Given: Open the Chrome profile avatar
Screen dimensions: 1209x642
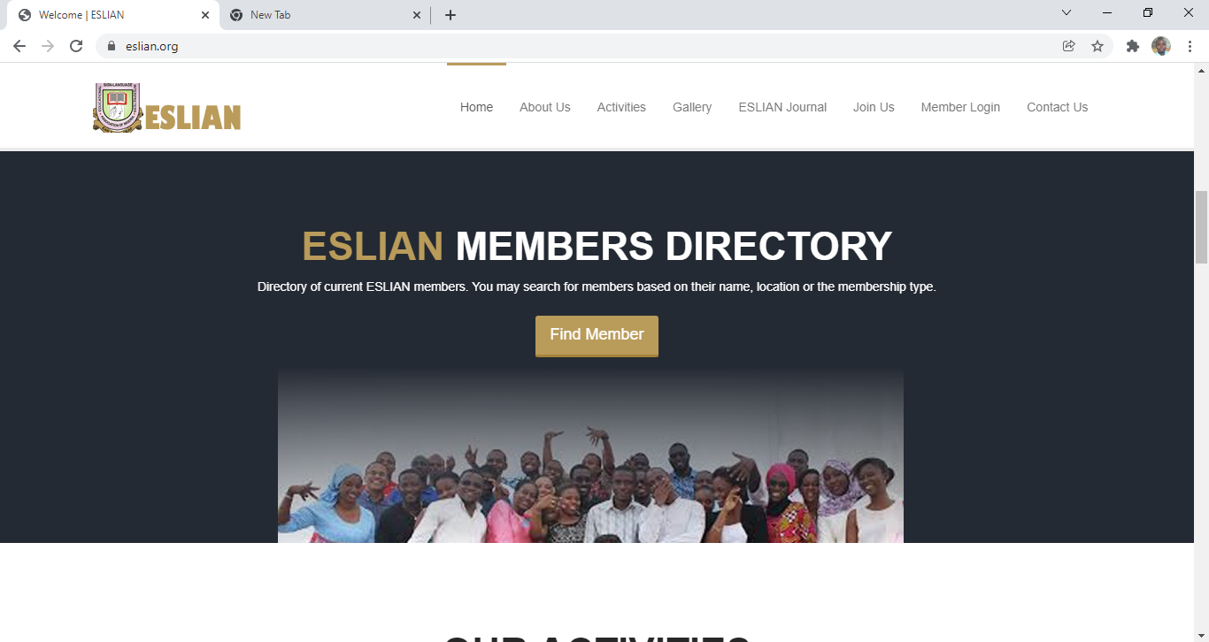Looking at the screenshot, I should (1161, 46).
